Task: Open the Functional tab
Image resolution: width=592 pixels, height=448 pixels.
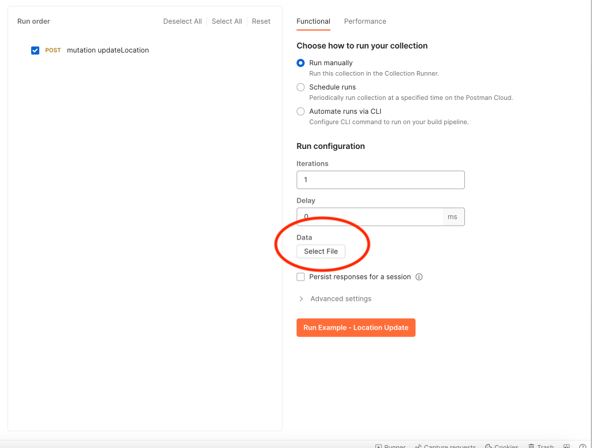Action: pyautogui.click(x=313, y=21)
